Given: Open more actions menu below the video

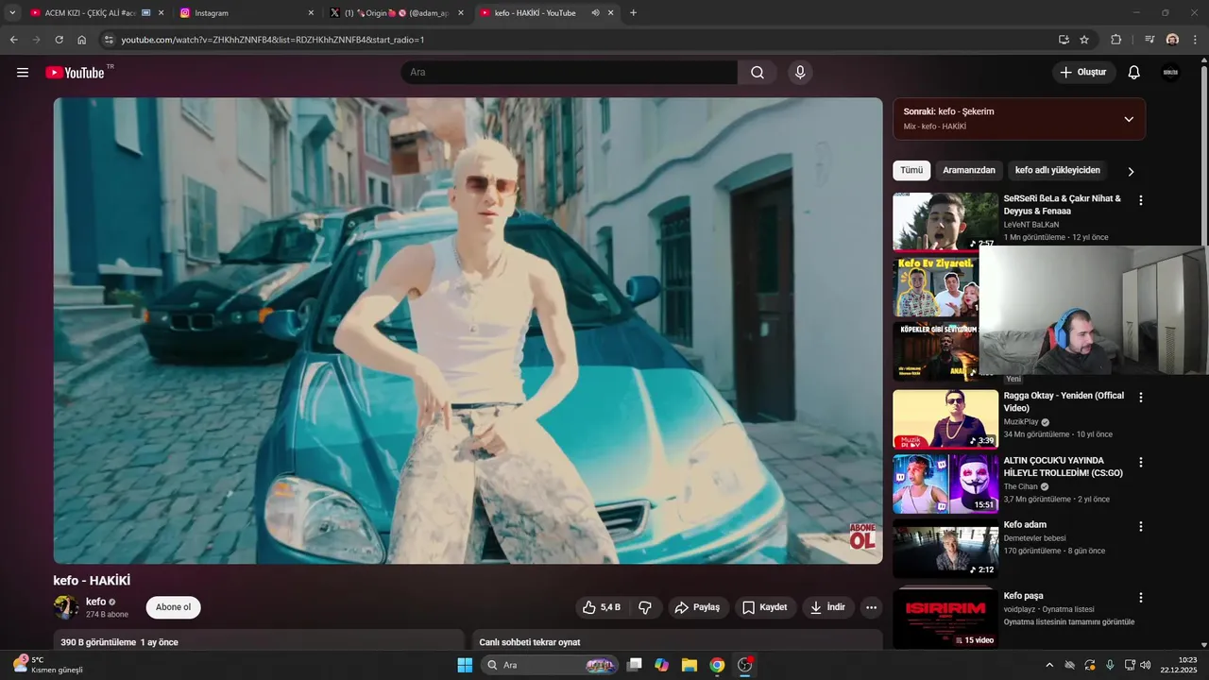Looking at the screenshot, I should click(x=871, y=607).
